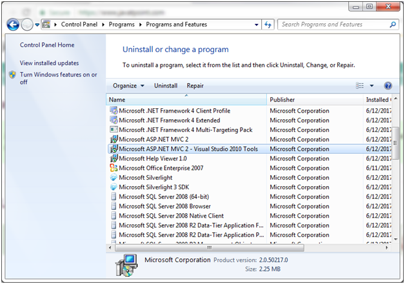Click the Change your view icon

(360, 86)
